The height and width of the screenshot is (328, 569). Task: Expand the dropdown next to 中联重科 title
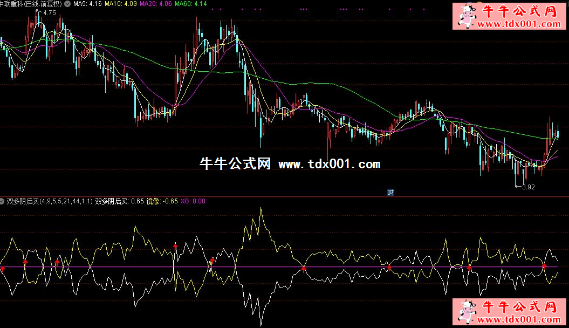[66, 4]
